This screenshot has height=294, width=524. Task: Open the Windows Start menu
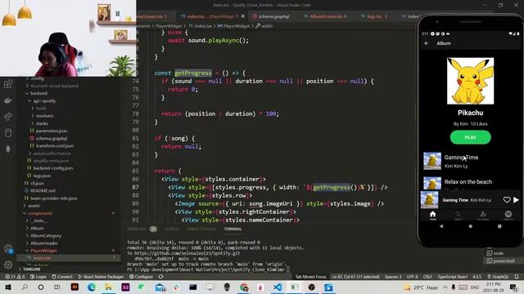tap(8, 287)
